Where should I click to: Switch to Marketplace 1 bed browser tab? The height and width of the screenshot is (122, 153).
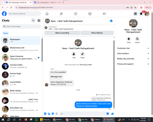47,2
